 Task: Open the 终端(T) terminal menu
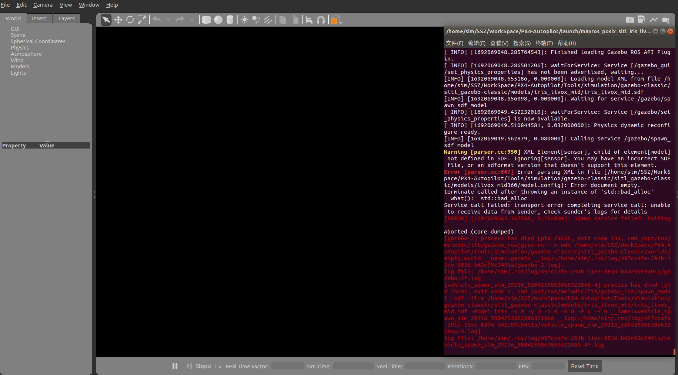point(544,43)
